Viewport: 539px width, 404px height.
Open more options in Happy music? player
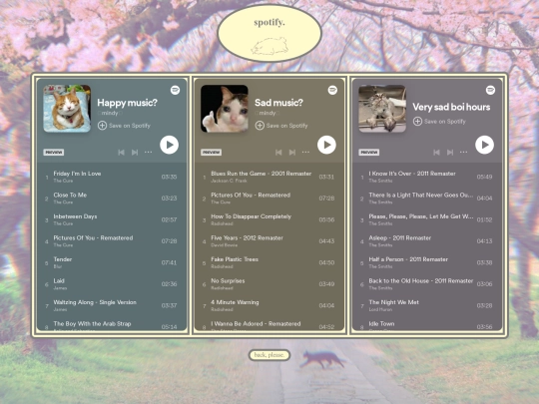[148, 152]
